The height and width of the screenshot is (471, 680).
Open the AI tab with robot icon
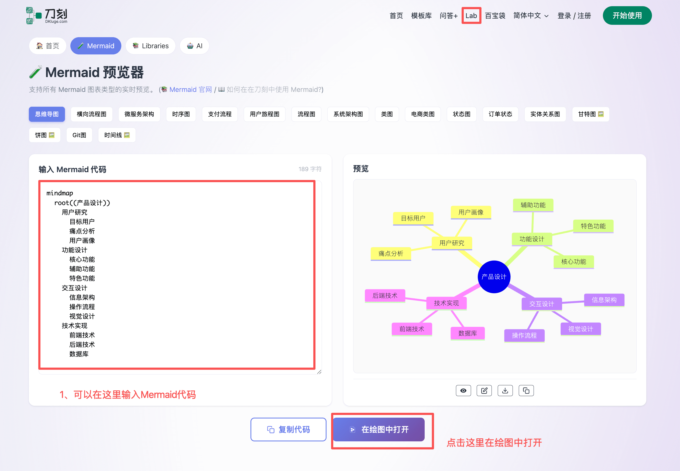click(x=195, y=46)
